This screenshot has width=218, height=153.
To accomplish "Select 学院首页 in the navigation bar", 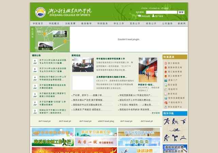I will tap(38, 23).
